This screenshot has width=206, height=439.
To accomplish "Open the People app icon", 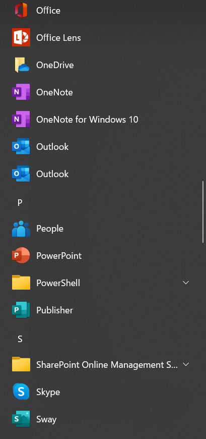I will (21, 229).
